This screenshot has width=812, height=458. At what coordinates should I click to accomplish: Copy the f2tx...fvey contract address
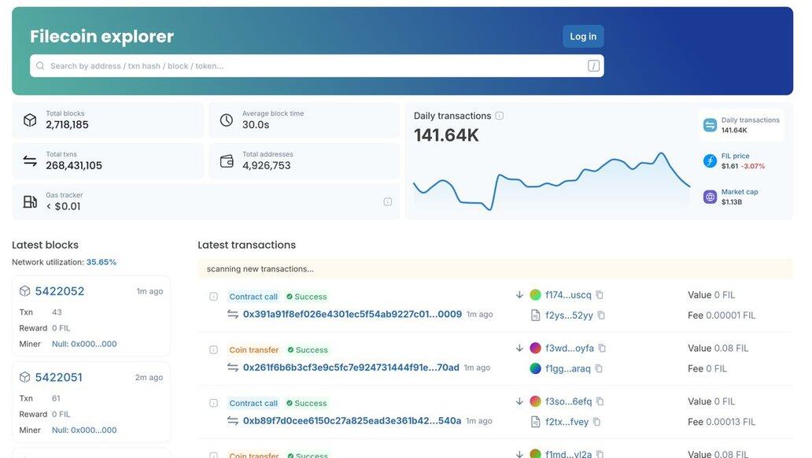click(x=596, y=422)
